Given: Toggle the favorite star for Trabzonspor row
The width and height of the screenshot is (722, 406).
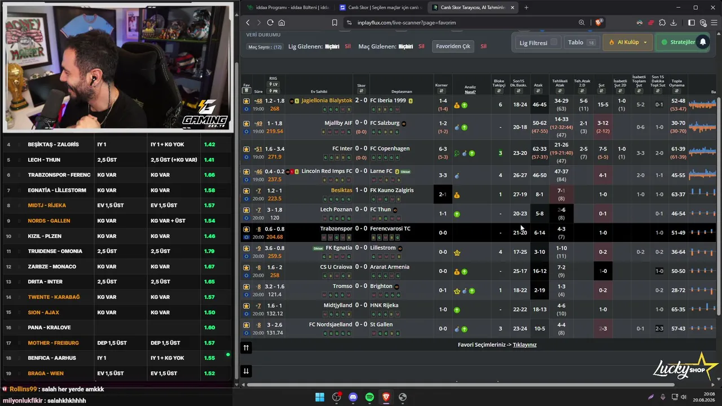Looking at the screenshot, I should (246, 229).
